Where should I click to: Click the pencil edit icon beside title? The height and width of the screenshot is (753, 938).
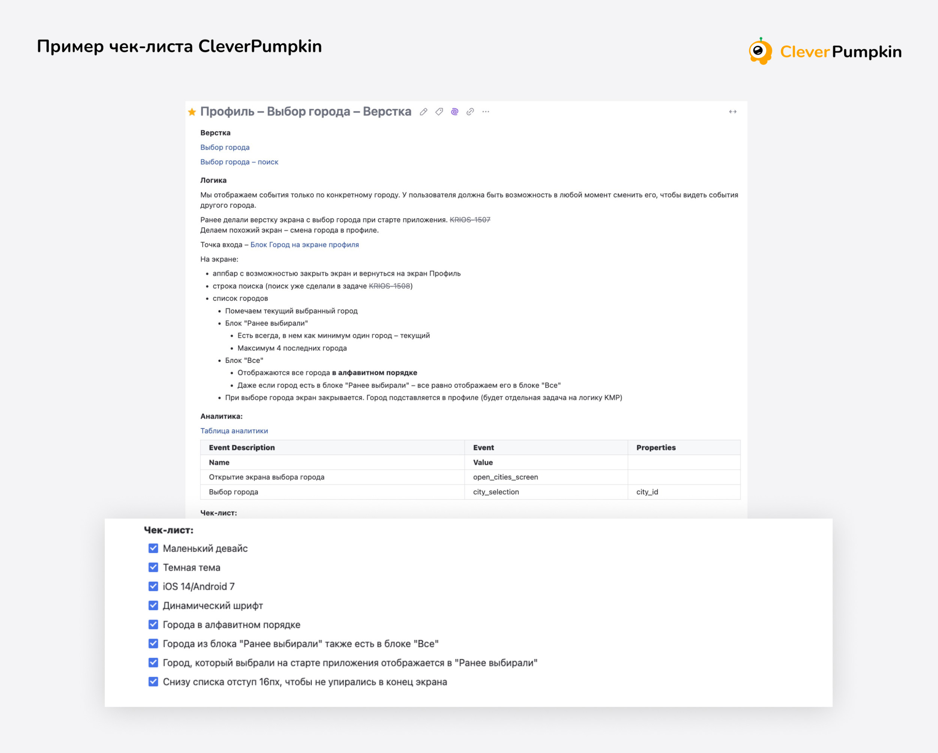[x=423, y=112]
